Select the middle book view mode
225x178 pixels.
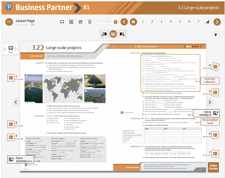click(x=113, y=34)
